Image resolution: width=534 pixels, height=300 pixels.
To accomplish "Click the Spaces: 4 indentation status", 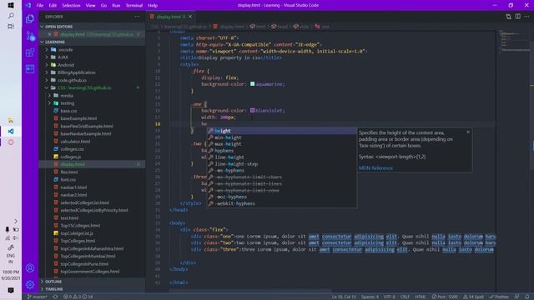I will coord(370,297).
